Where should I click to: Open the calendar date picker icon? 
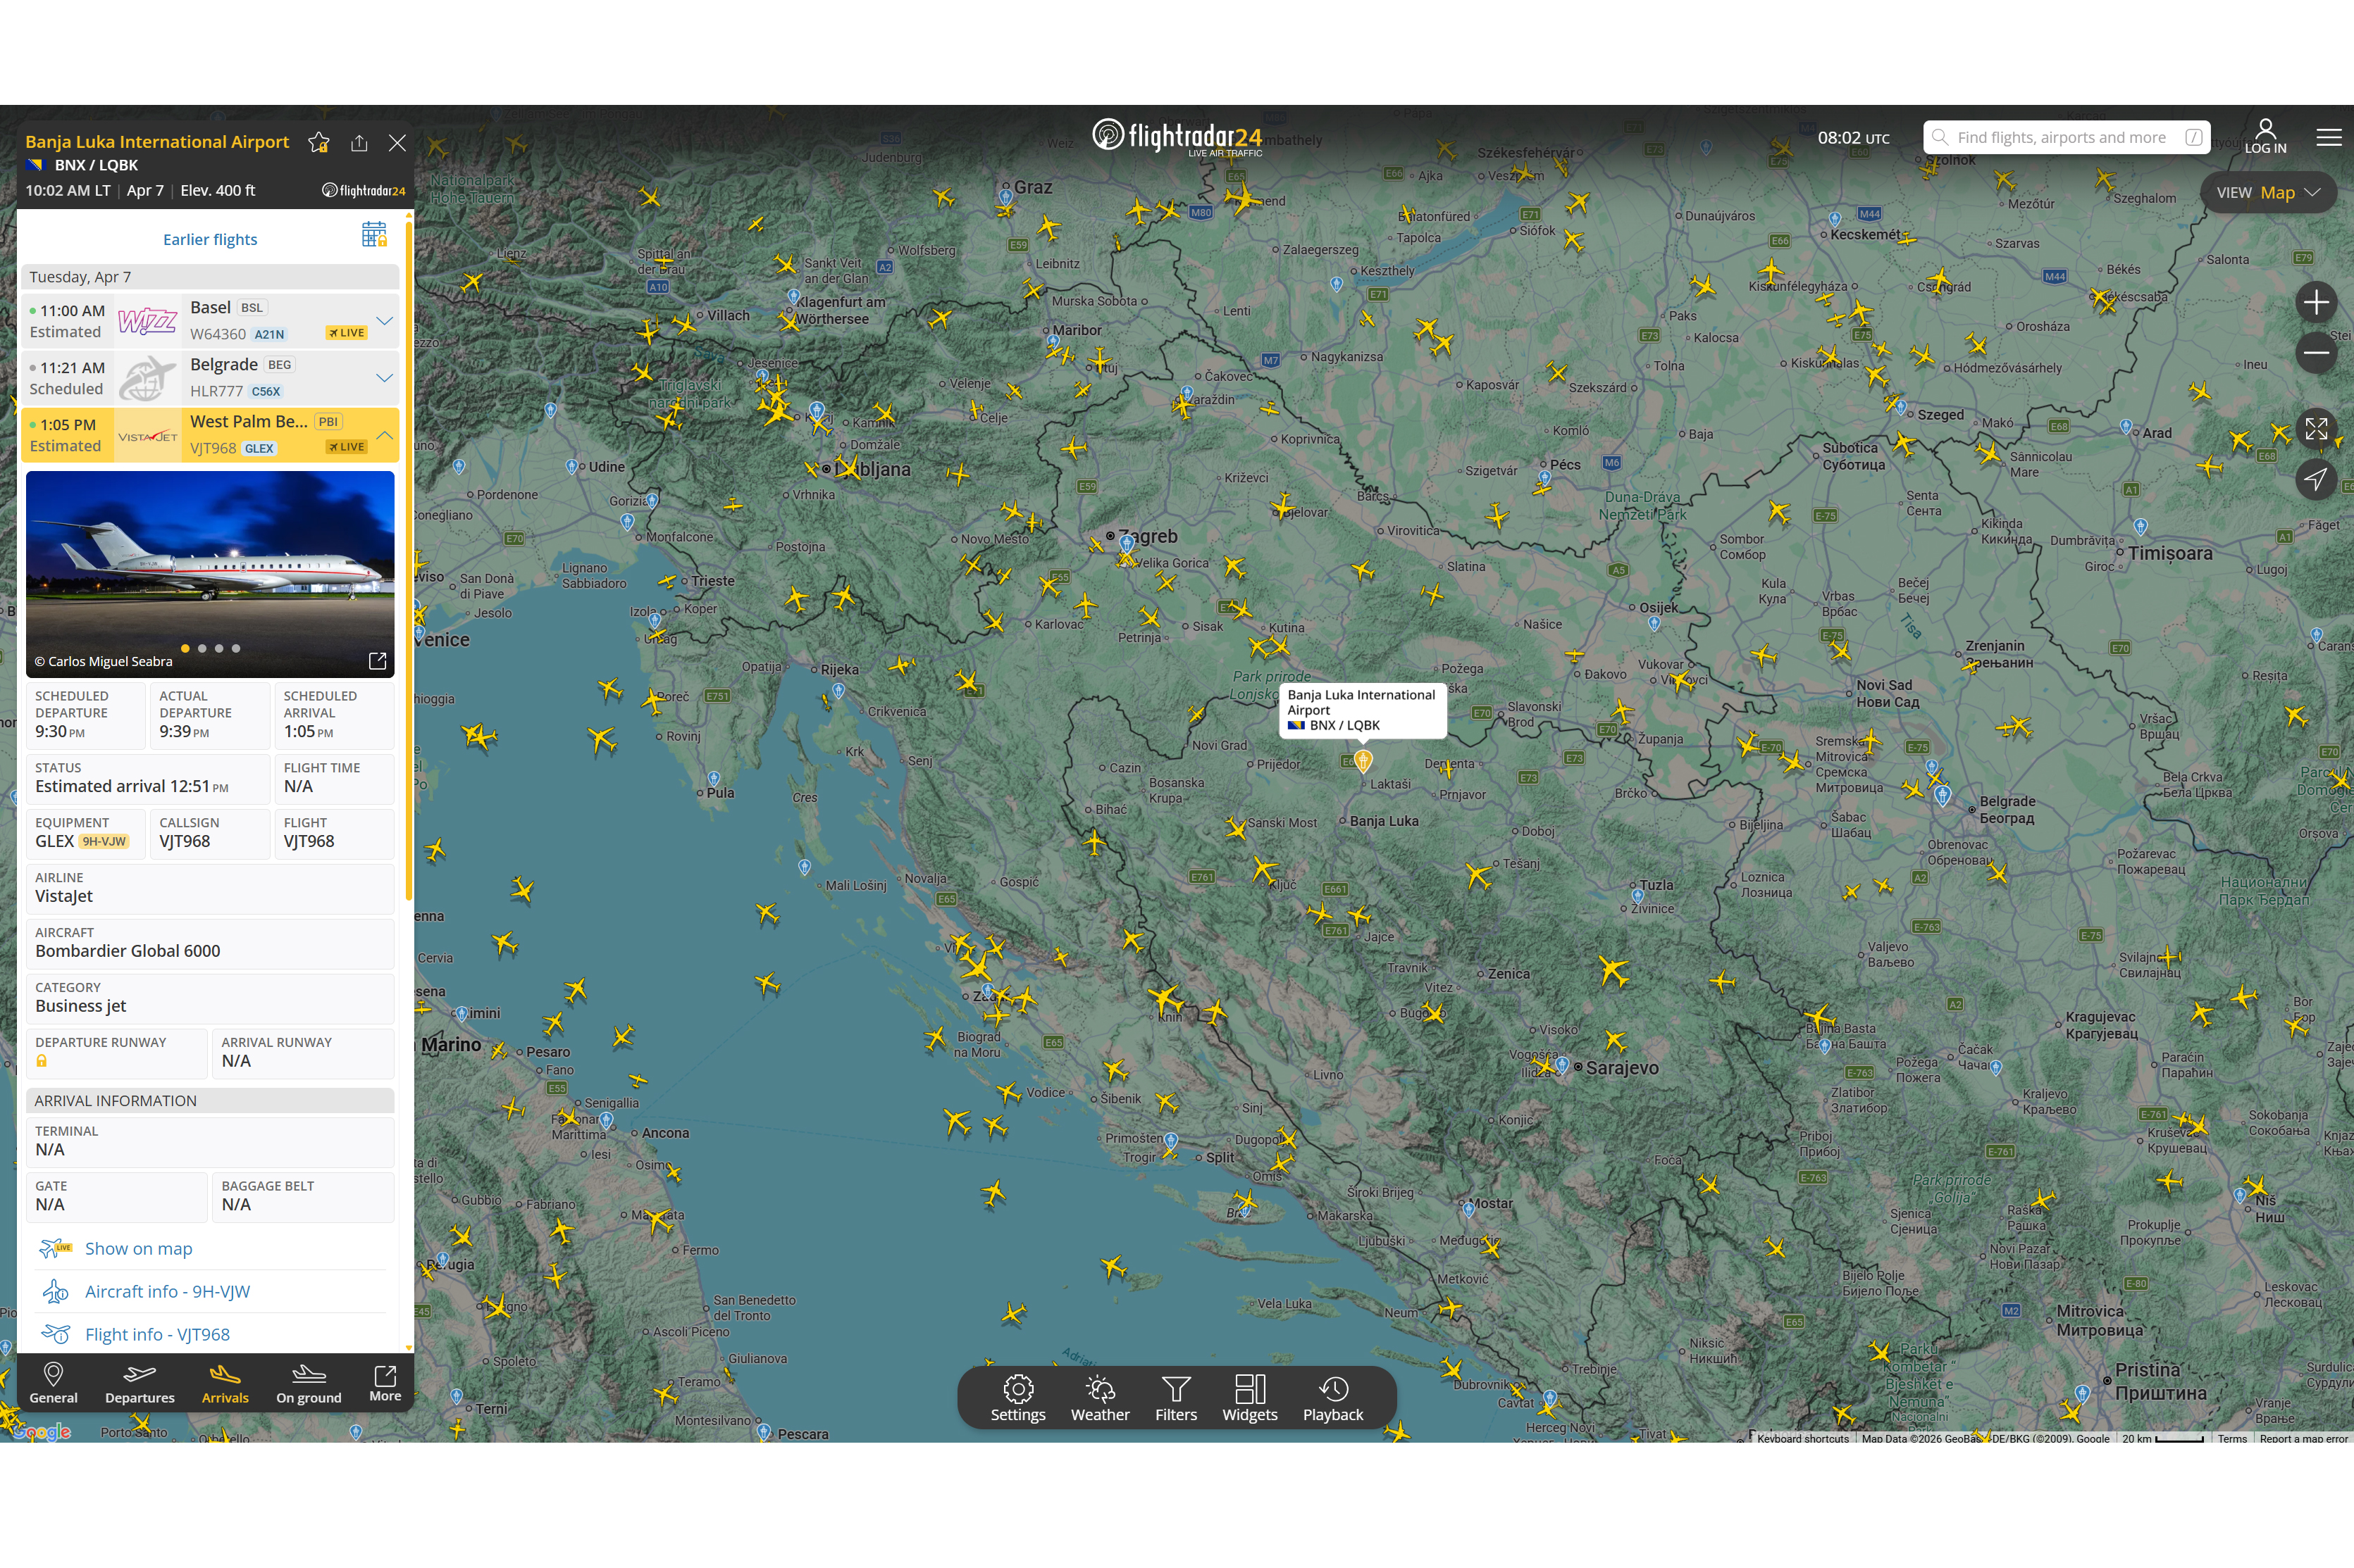[x=374, y=235]
